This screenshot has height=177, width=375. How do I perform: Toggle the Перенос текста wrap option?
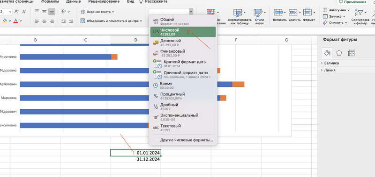click(97, 12)
